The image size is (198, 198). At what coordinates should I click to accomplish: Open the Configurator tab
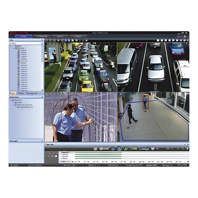tap(42, 36)
